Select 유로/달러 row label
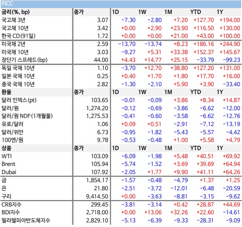The image size is (242, 227). coord(12,124)
